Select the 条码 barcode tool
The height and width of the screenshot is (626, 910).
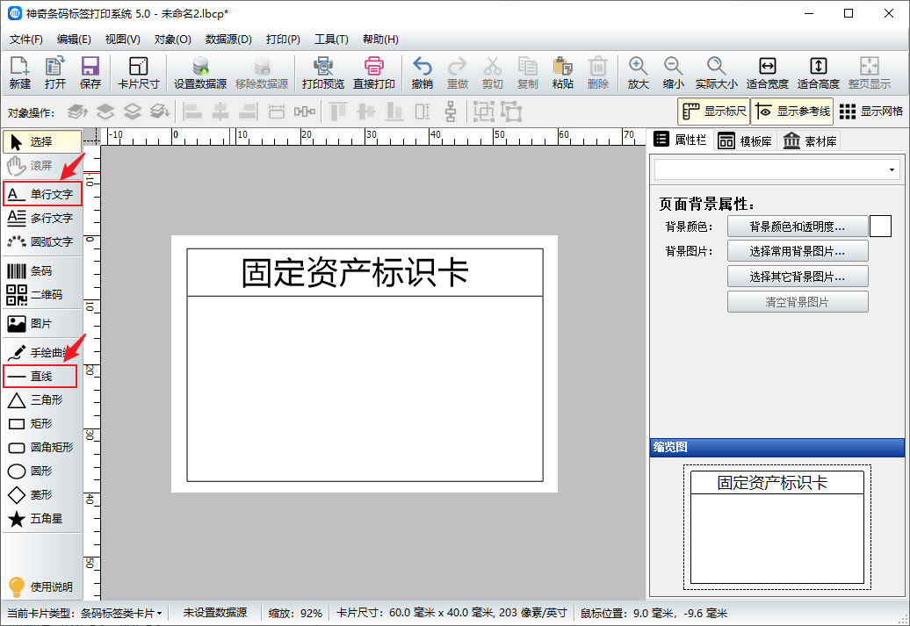click(x=41, y=271)
